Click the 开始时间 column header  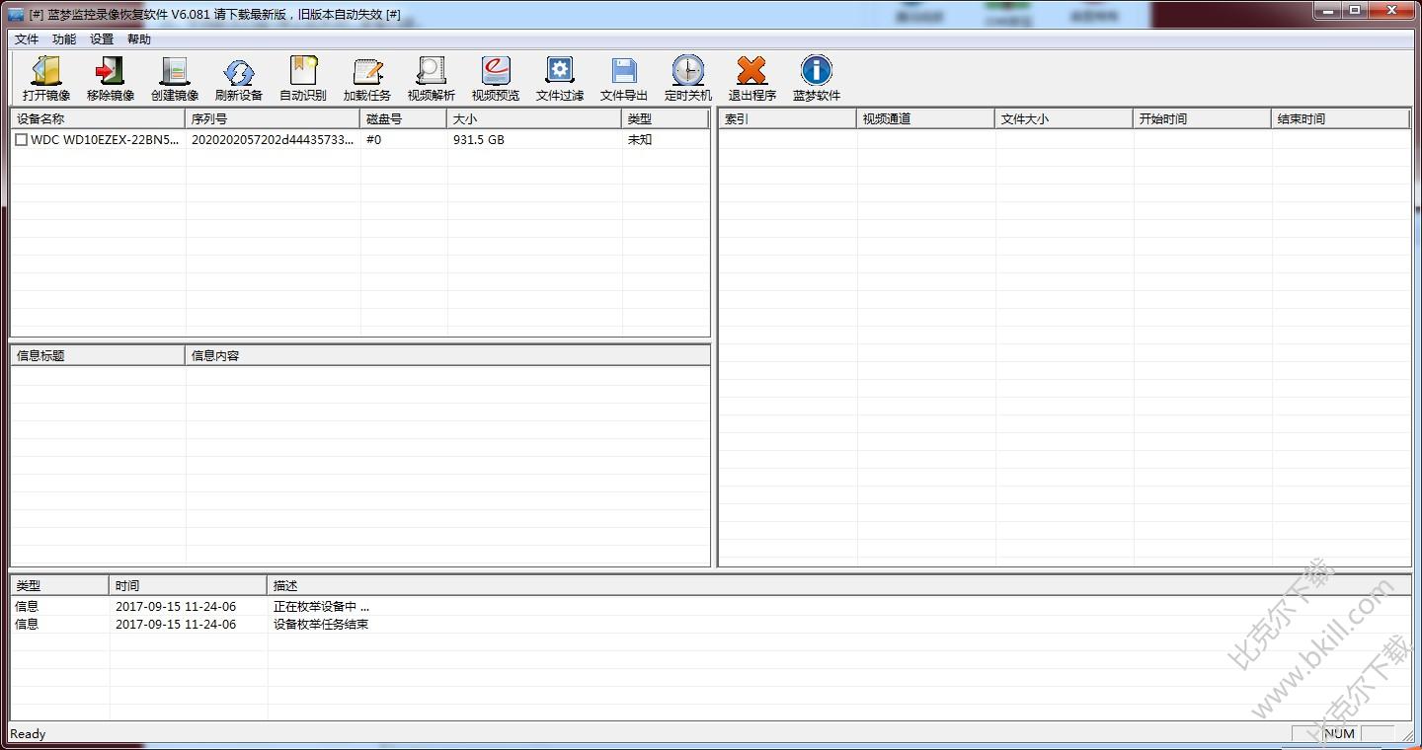click(x=1201, y=119)
